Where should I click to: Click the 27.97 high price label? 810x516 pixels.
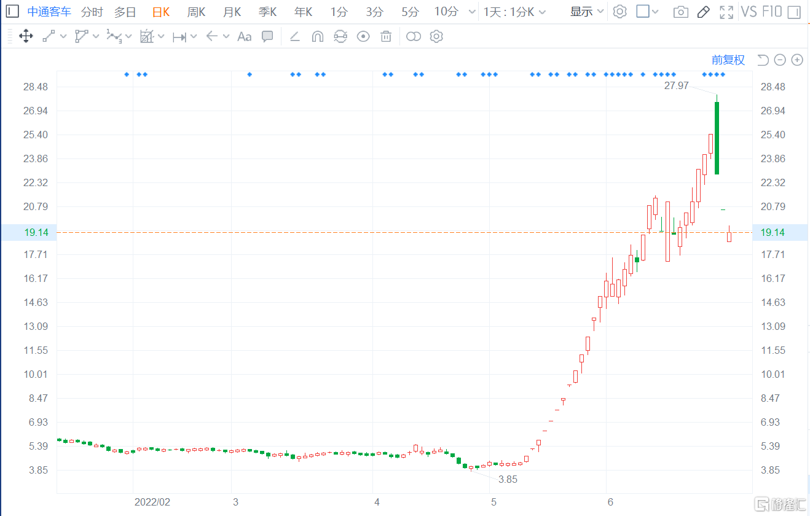[x=677, y=85]
